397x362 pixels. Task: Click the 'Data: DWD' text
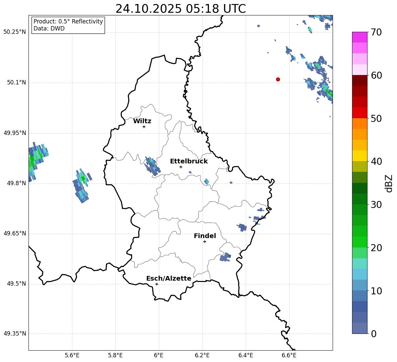click(49, 28)
